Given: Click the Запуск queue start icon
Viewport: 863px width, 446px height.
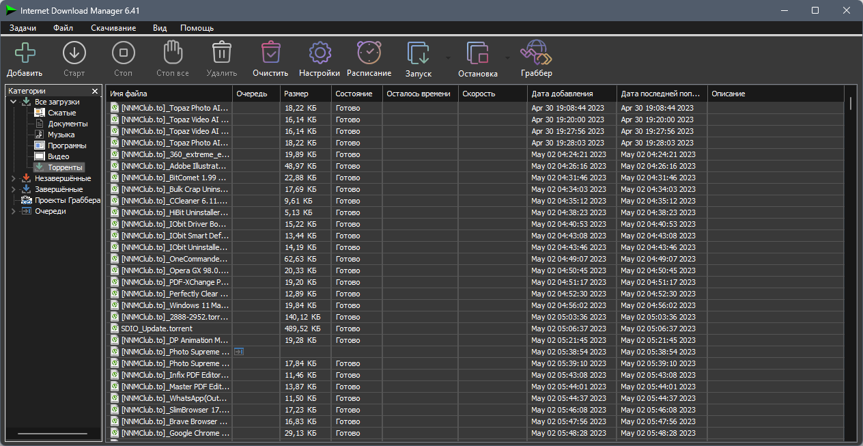Looking at the screenshot, I should coord(419,53).
